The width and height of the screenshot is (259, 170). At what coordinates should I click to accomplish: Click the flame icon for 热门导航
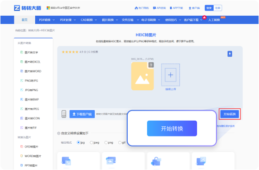(136, 8)
